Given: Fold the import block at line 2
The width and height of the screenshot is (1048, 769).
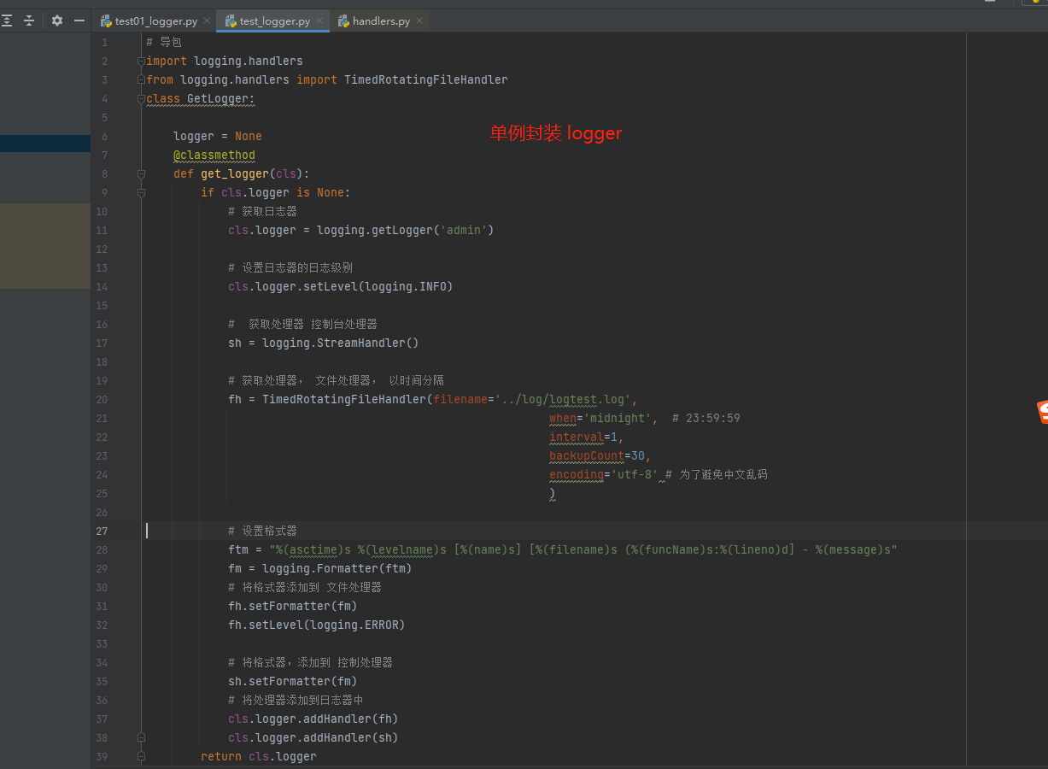Looking at the screenshot, I should point(141,62).
